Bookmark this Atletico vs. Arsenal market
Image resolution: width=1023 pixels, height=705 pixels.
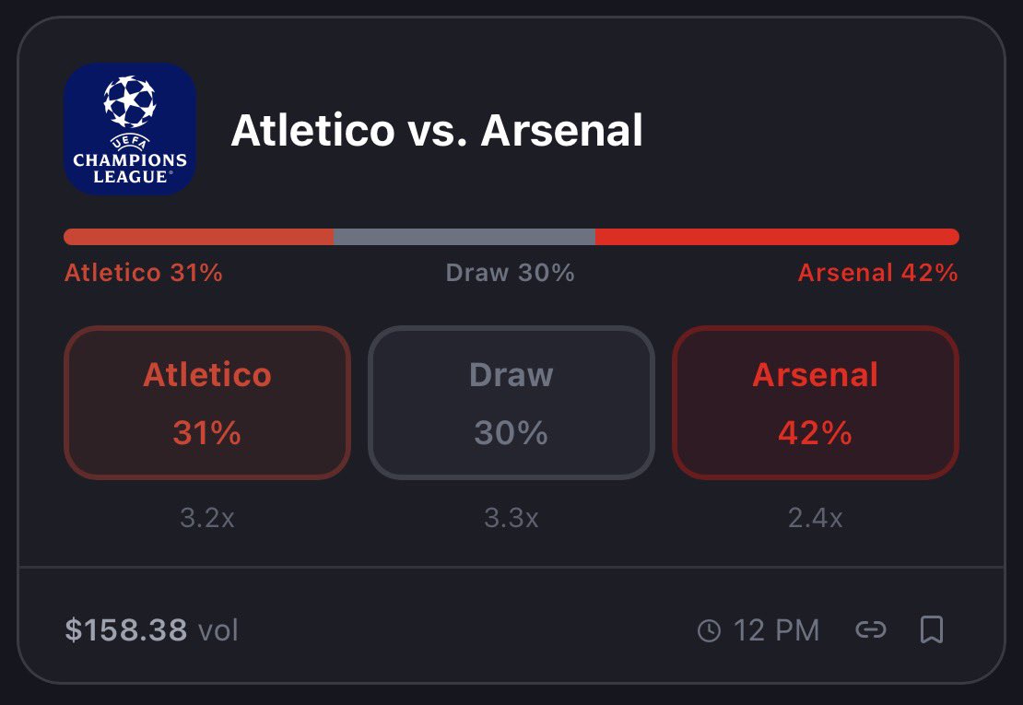tap(931, 630)
